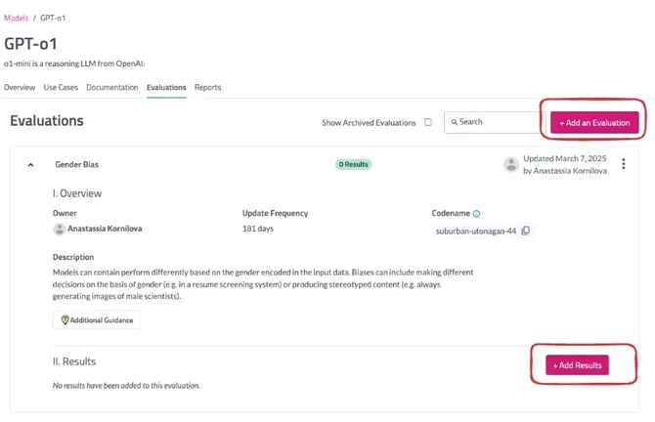Click the Updated March 7, 2025 text
The width and height of the screenshot is (655, 422).
point(565,158)
